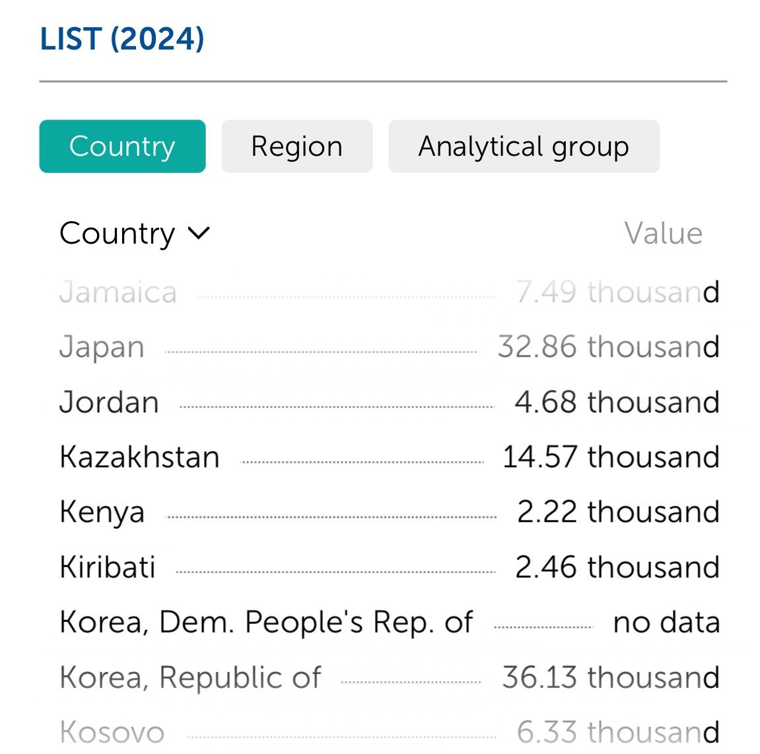Click the Japan country entry
Screen dimensions: 760x754
pyautogui.click(x=102, y=347)
